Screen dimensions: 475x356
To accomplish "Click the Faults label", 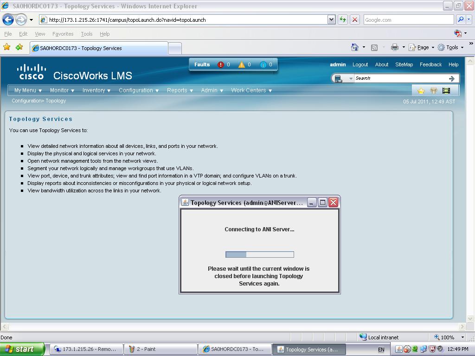I will [x=202, y=64].
